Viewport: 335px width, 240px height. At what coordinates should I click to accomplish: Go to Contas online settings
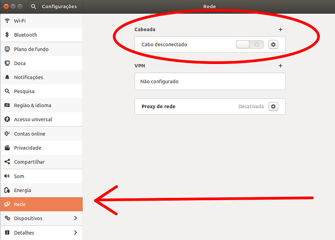(x=29, y=134)
